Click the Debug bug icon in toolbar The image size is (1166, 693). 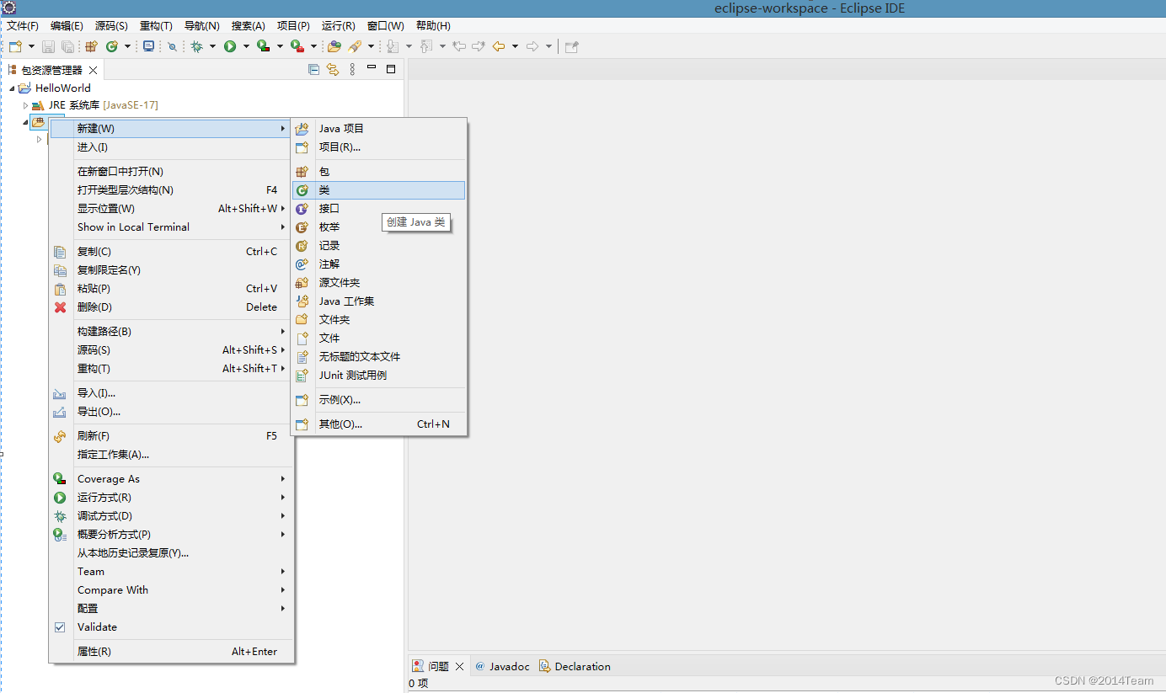196,46
